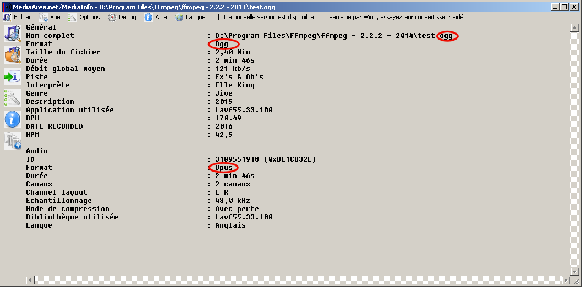Click the 'Ogg' format value
The width and height of the screenshot is (582, 287).
pos(222,44)
